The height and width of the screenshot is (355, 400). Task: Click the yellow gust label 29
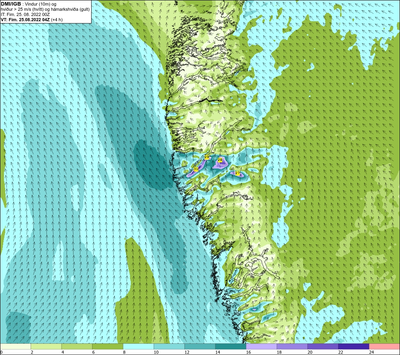pyautogui.click(x=207, y=157)
